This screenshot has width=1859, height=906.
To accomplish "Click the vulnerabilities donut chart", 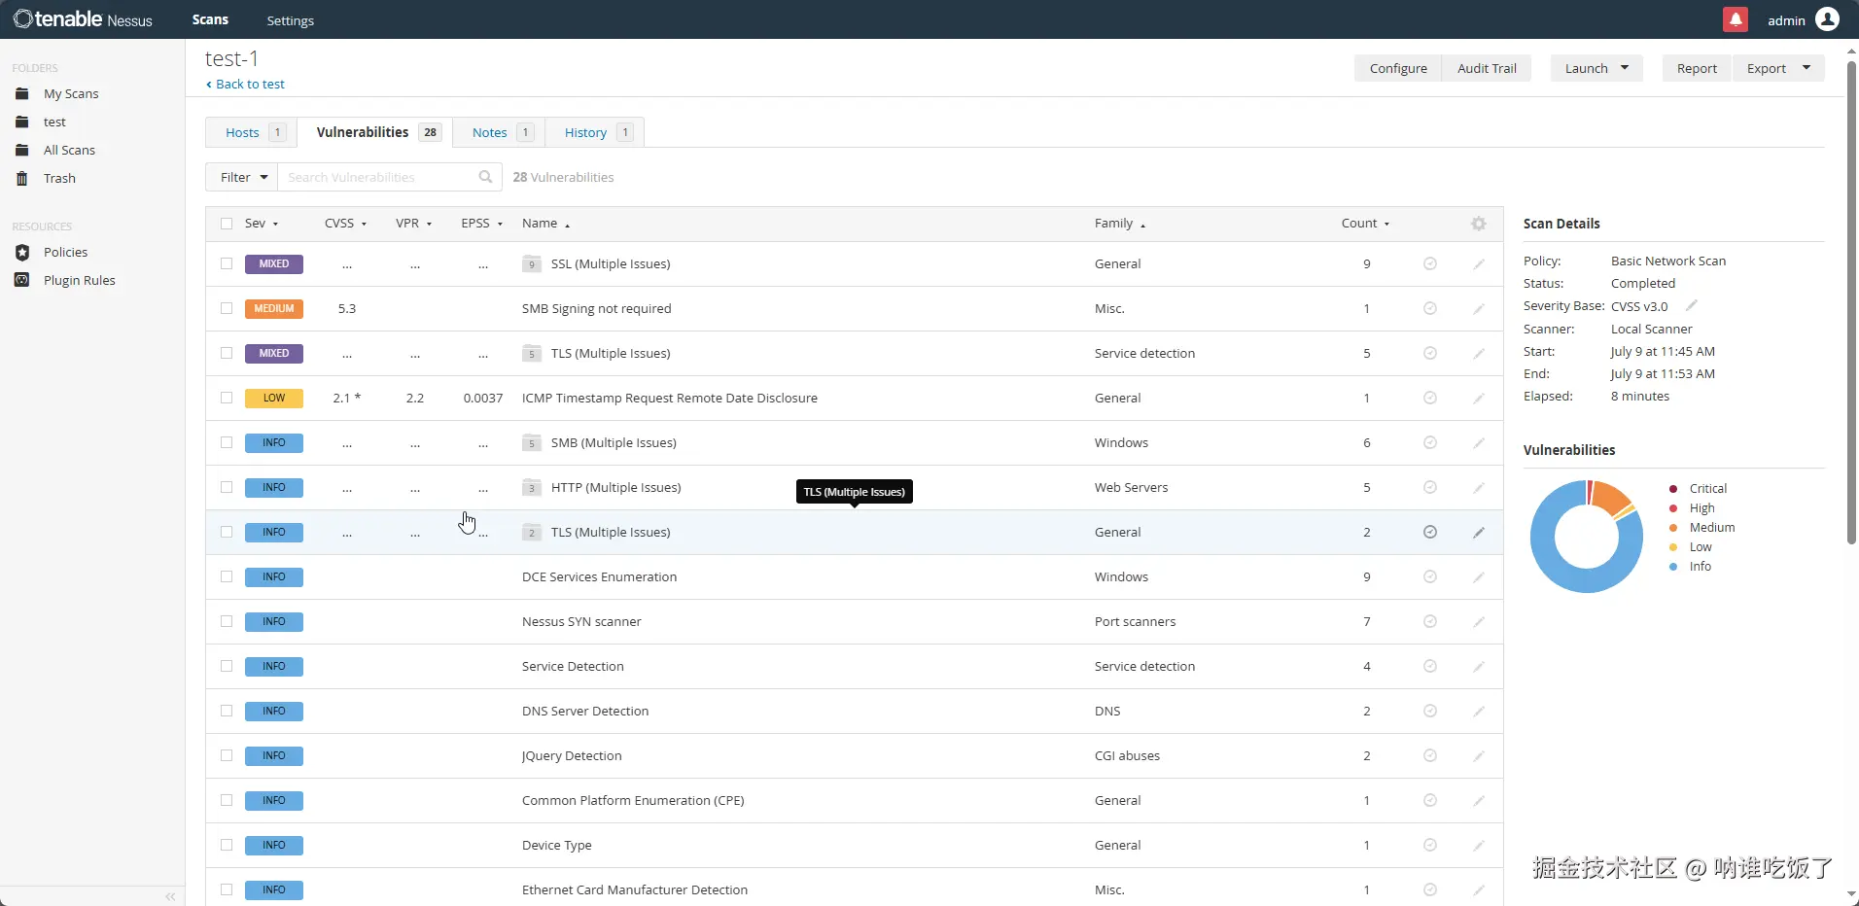I will click(x=1586, y=537).
